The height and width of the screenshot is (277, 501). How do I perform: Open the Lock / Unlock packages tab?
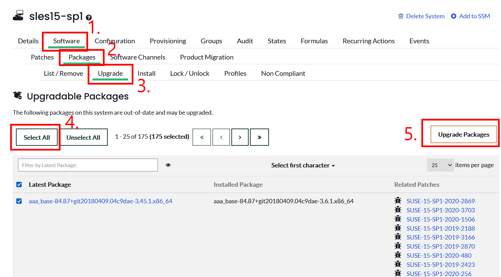pyautogui.click(x=190, y=73)
